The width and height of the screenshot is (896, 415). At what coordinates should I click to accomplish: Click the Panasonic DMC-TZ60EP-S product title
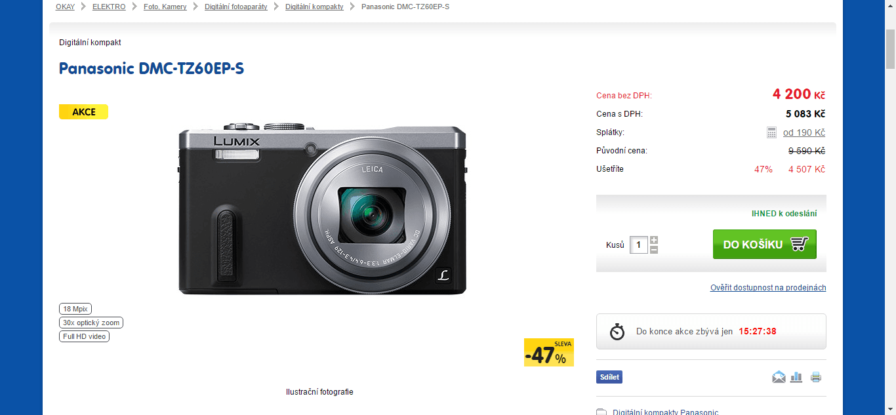[152, 69]
